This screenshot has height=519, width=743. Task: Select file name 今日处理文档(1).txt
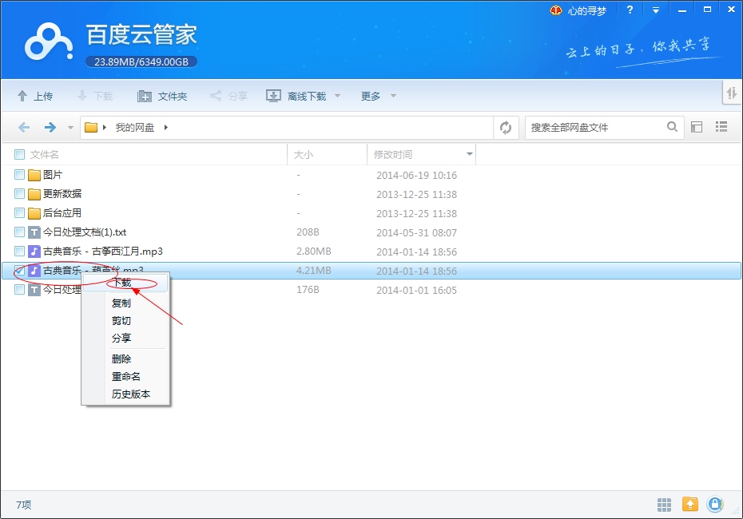85,232
